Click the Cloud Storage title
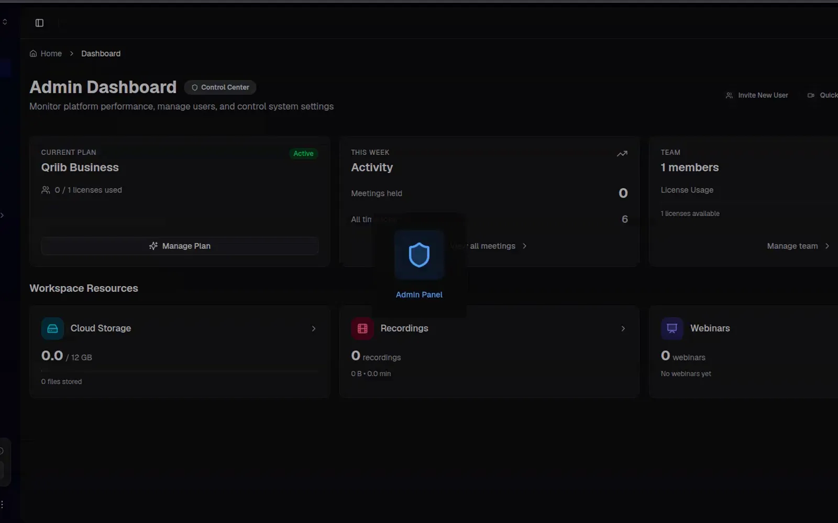 101,328
